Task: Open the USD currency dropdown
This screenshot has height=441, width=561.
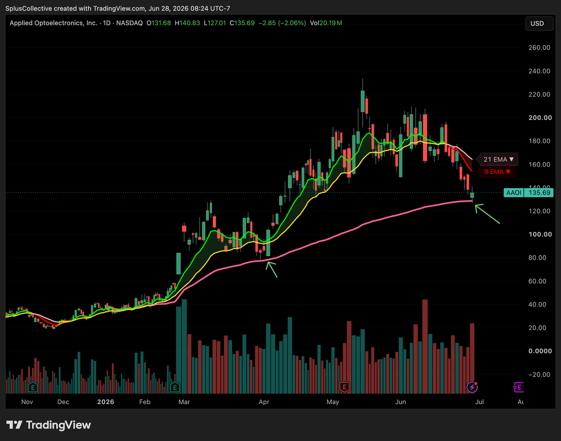Action: [x=537, y=23]
